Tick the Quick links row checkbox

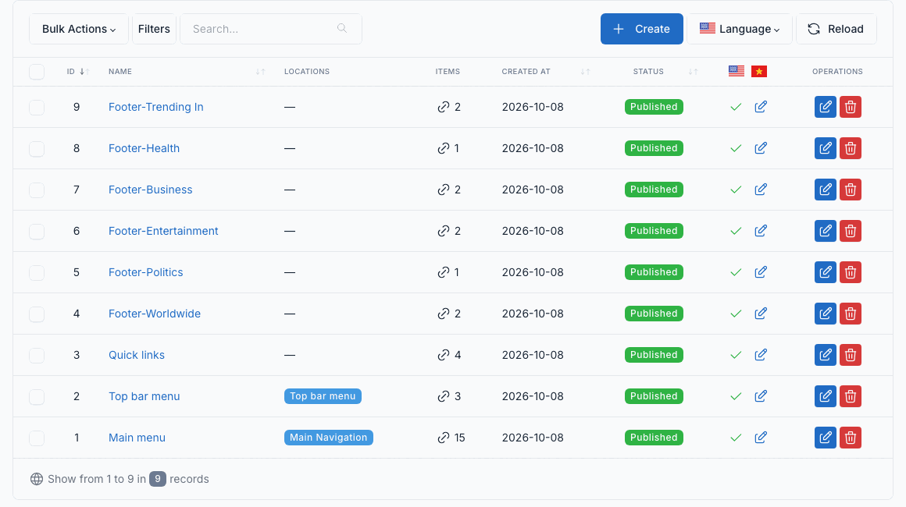click(37, 356)
